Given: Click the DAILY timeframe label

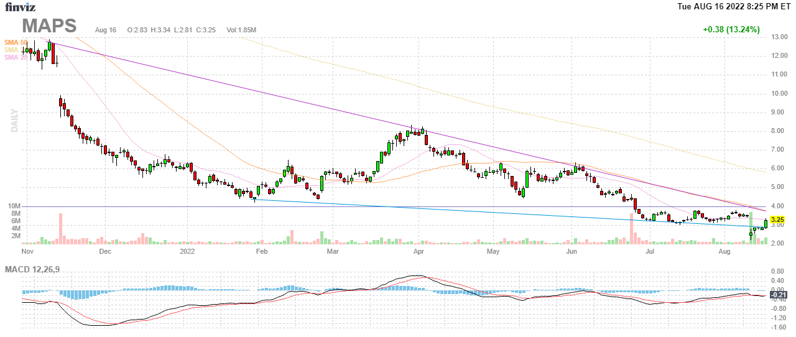Looking at the screenshot, I should click(x=14, y=121).
